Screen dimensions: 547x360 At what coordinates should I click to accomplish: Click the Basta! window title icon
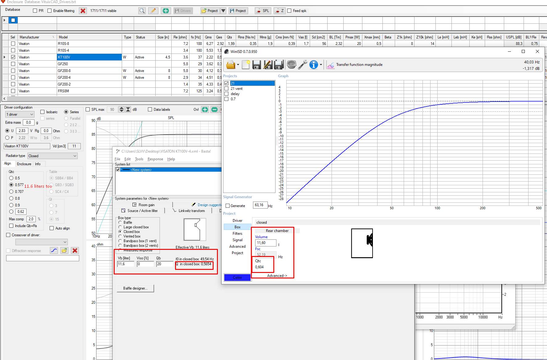coord(118,151)
